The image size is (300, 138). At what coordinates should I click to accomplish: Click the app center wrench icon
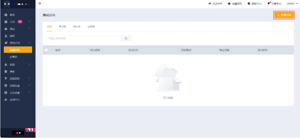tap(6, 100)
